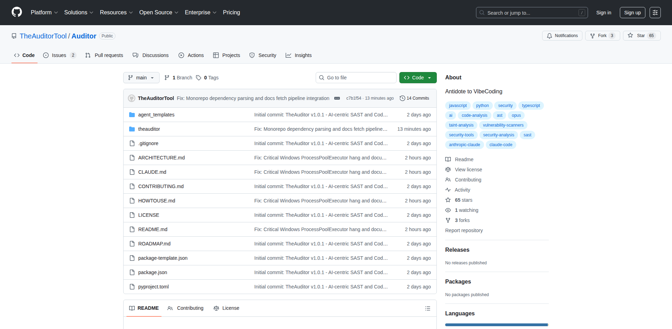
Task: Fork the Auditor repository
Action: pyautogui.click(x=602, y=36)
